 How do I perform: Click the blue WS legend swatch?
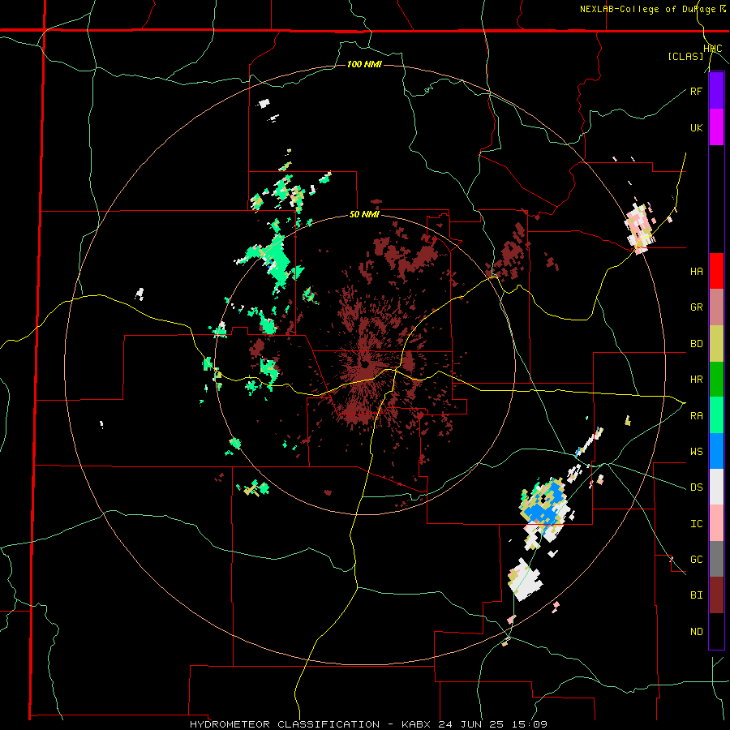pyautogui.click(x=716, y=451)
